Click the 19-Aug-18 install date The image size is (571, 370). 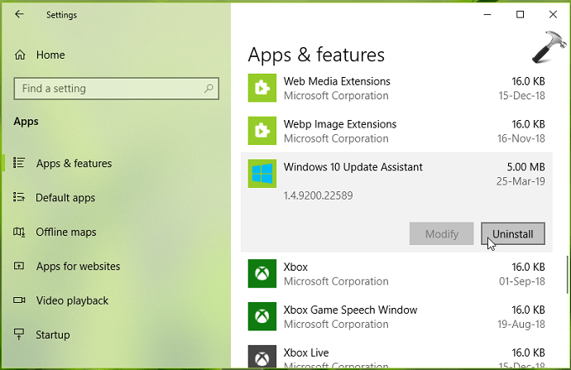click(521, 324)
